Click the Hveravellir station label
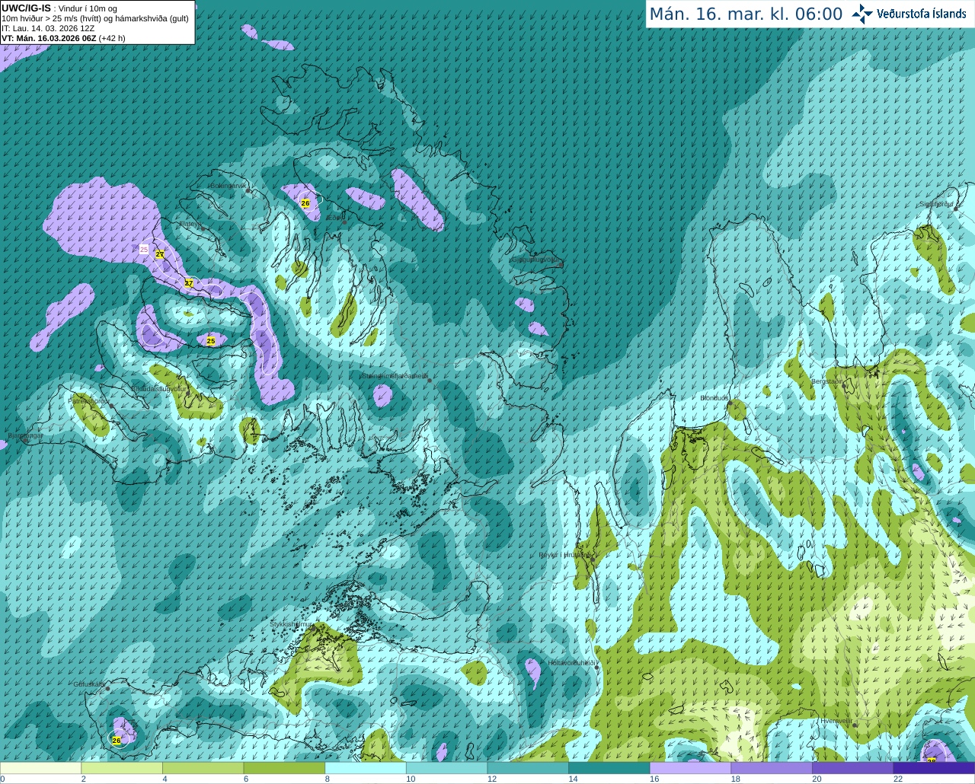Screen dimensions: 975x784 tap(836, 721)
